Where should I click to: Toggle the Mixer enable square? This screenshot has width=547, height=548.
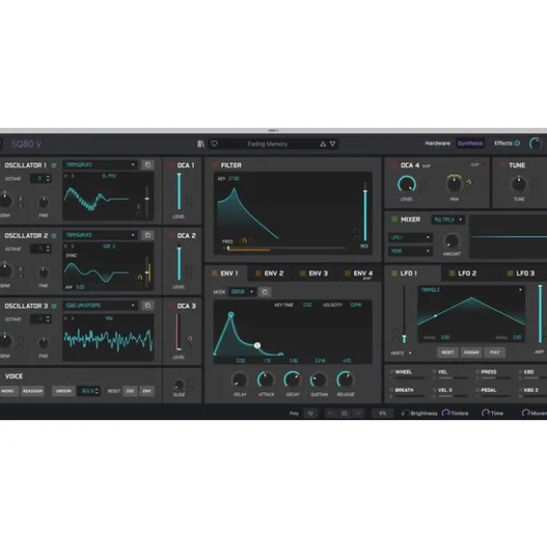[x=394, y=219]
